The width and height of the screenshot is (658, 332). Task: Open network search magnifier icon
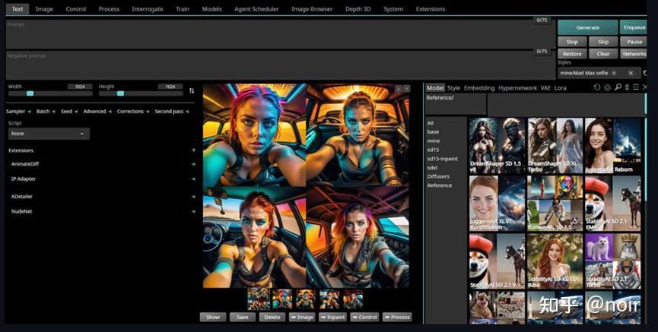tap(618, 87)
